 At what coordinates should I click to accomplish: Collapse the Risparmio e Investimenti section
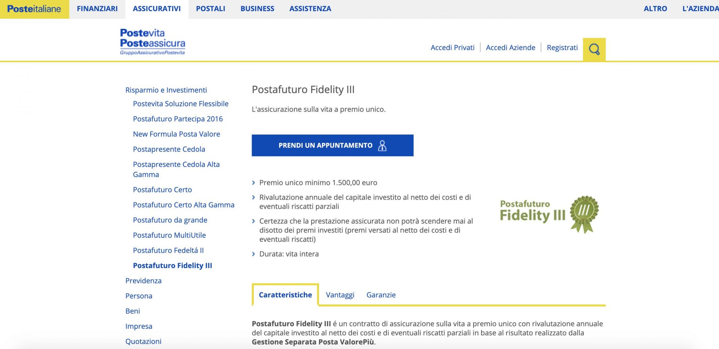click(x=166, y=90)
